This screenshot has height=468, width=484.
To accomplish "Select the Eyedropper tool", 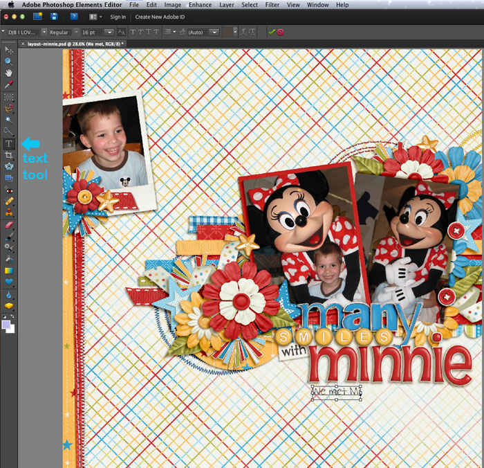I will [8, 84].
